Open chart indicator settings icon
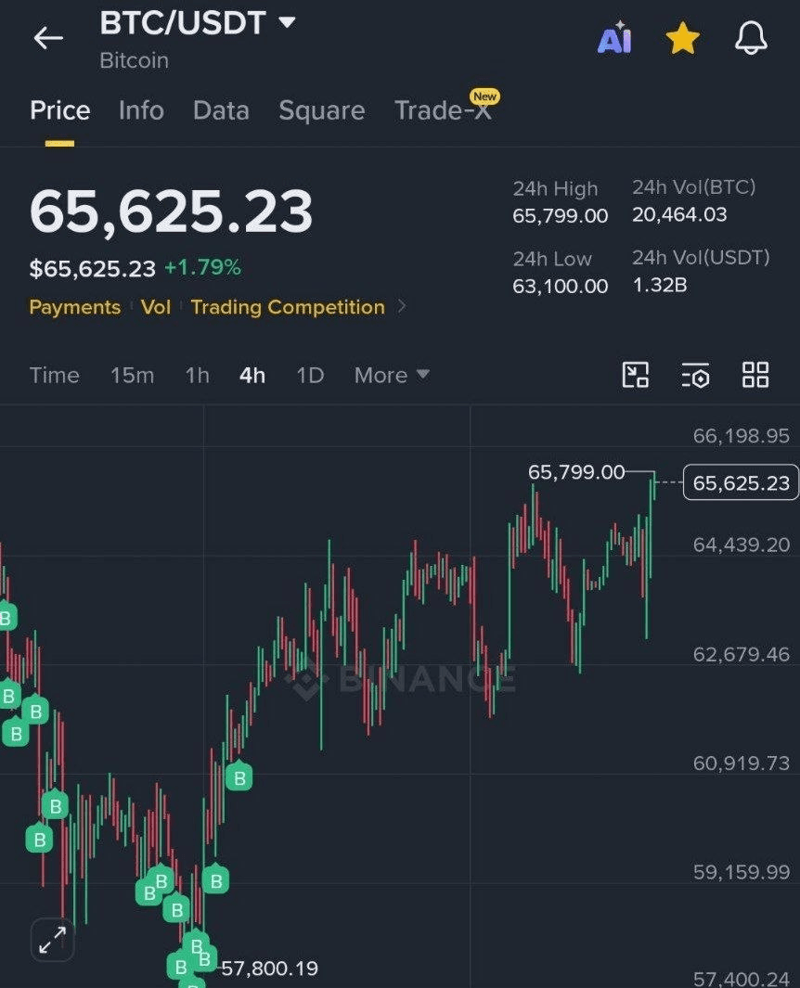 click(x=695, y=375)
